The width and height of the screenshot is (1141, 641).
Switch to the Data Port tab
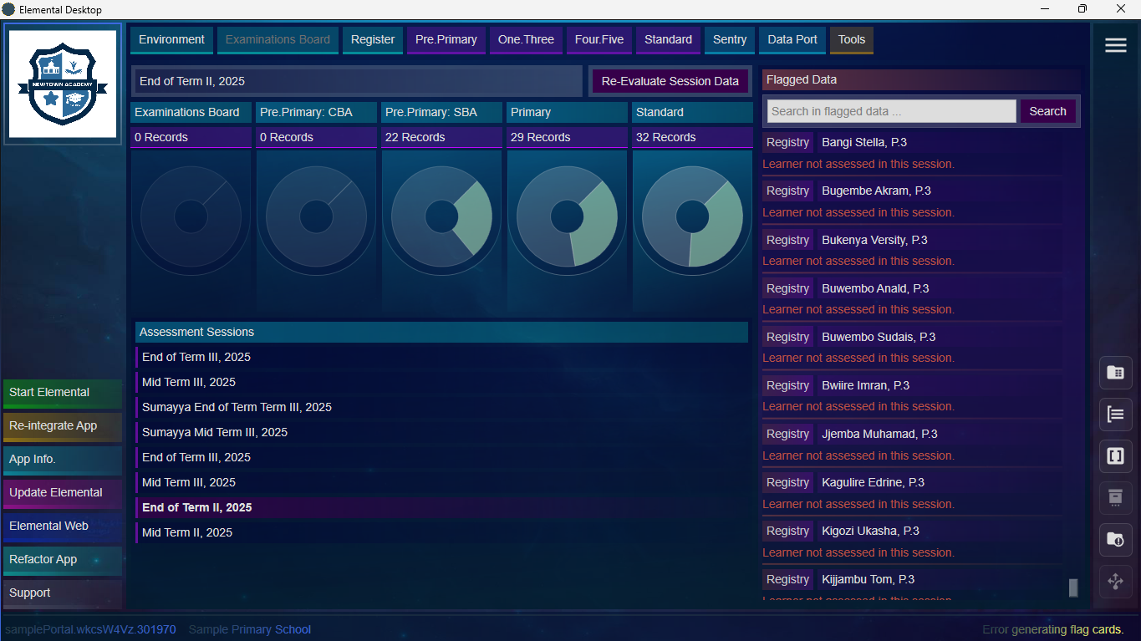pos(792,39)
